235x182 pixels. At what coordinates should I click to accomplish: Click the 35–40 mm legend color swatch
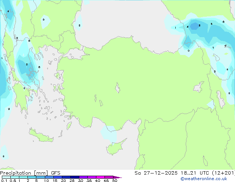coord(92,177)
